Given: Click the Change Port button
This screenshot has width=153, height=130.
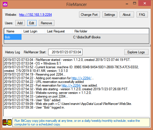Looking at the screenshot, I should coord(90,15).
